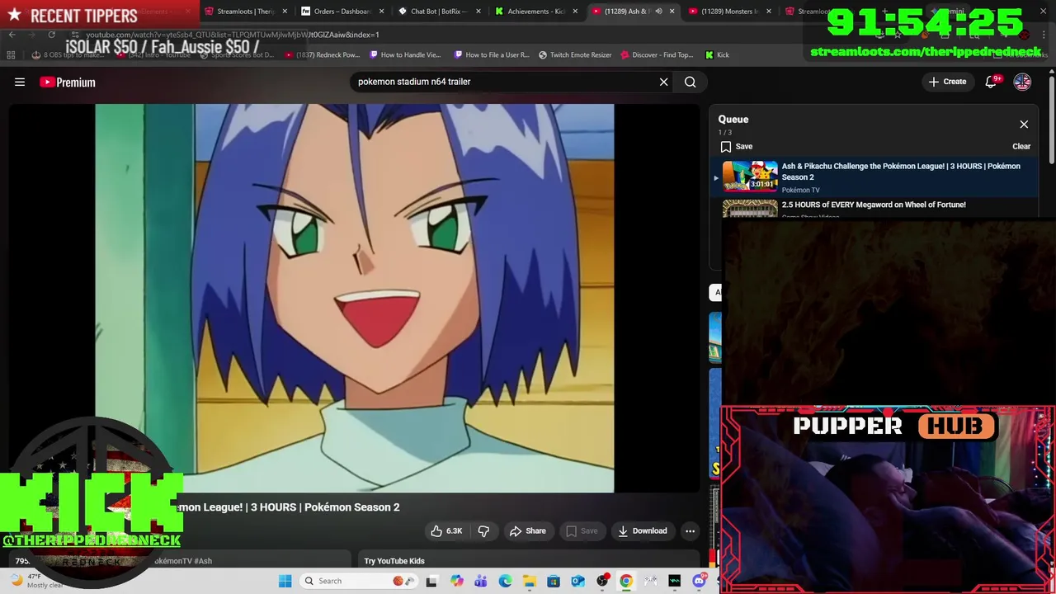1056x594 pixels.
Task: Open the account avatar menu
Action: (1022, 82)
